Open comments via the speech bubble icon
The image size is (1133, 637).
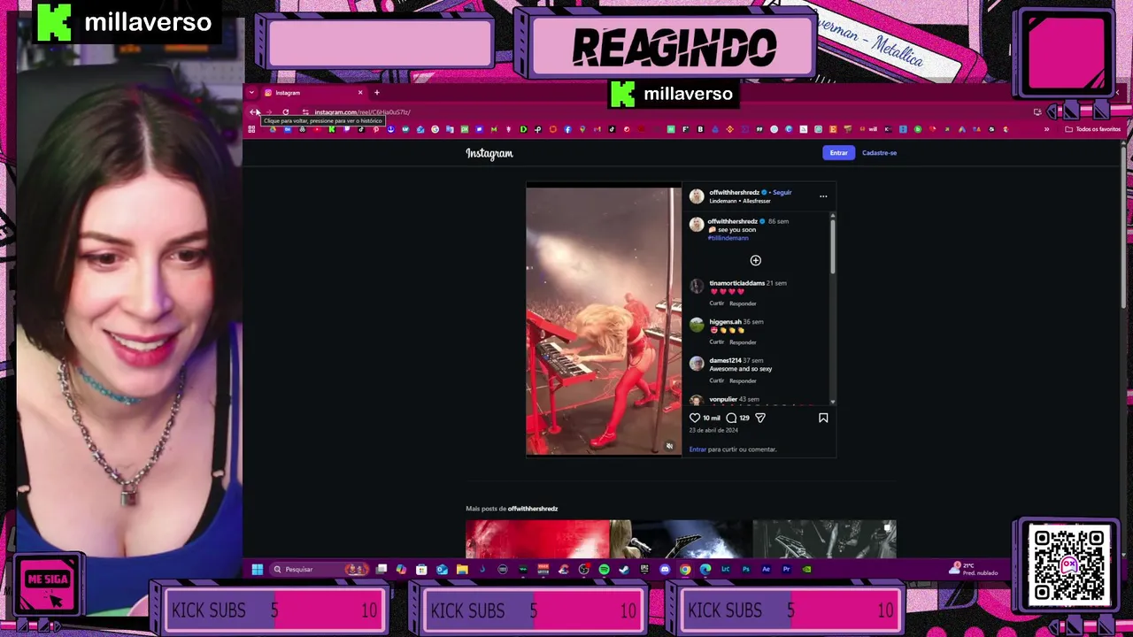point(731,418)
